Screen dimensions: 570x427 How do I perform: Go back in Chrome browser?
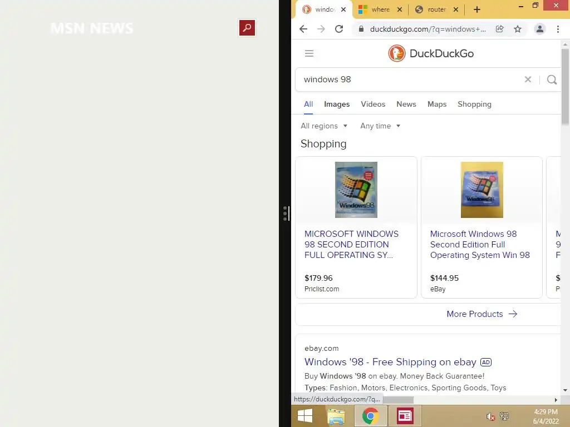[x=303, y=29]
